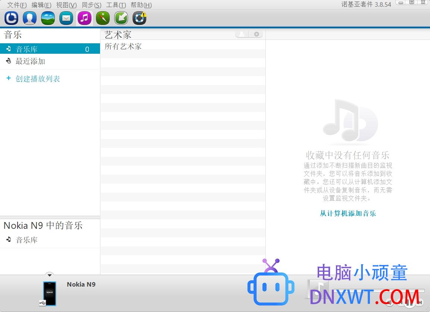Open the 工具(T) menu
The height and width of the screenshot is (312, 430).
(116, 5)
